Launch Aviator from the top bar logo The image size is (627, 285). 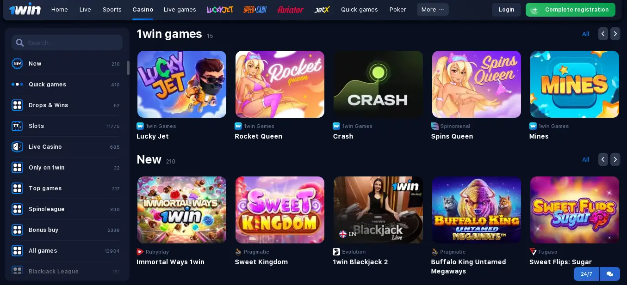click(290, 9)
